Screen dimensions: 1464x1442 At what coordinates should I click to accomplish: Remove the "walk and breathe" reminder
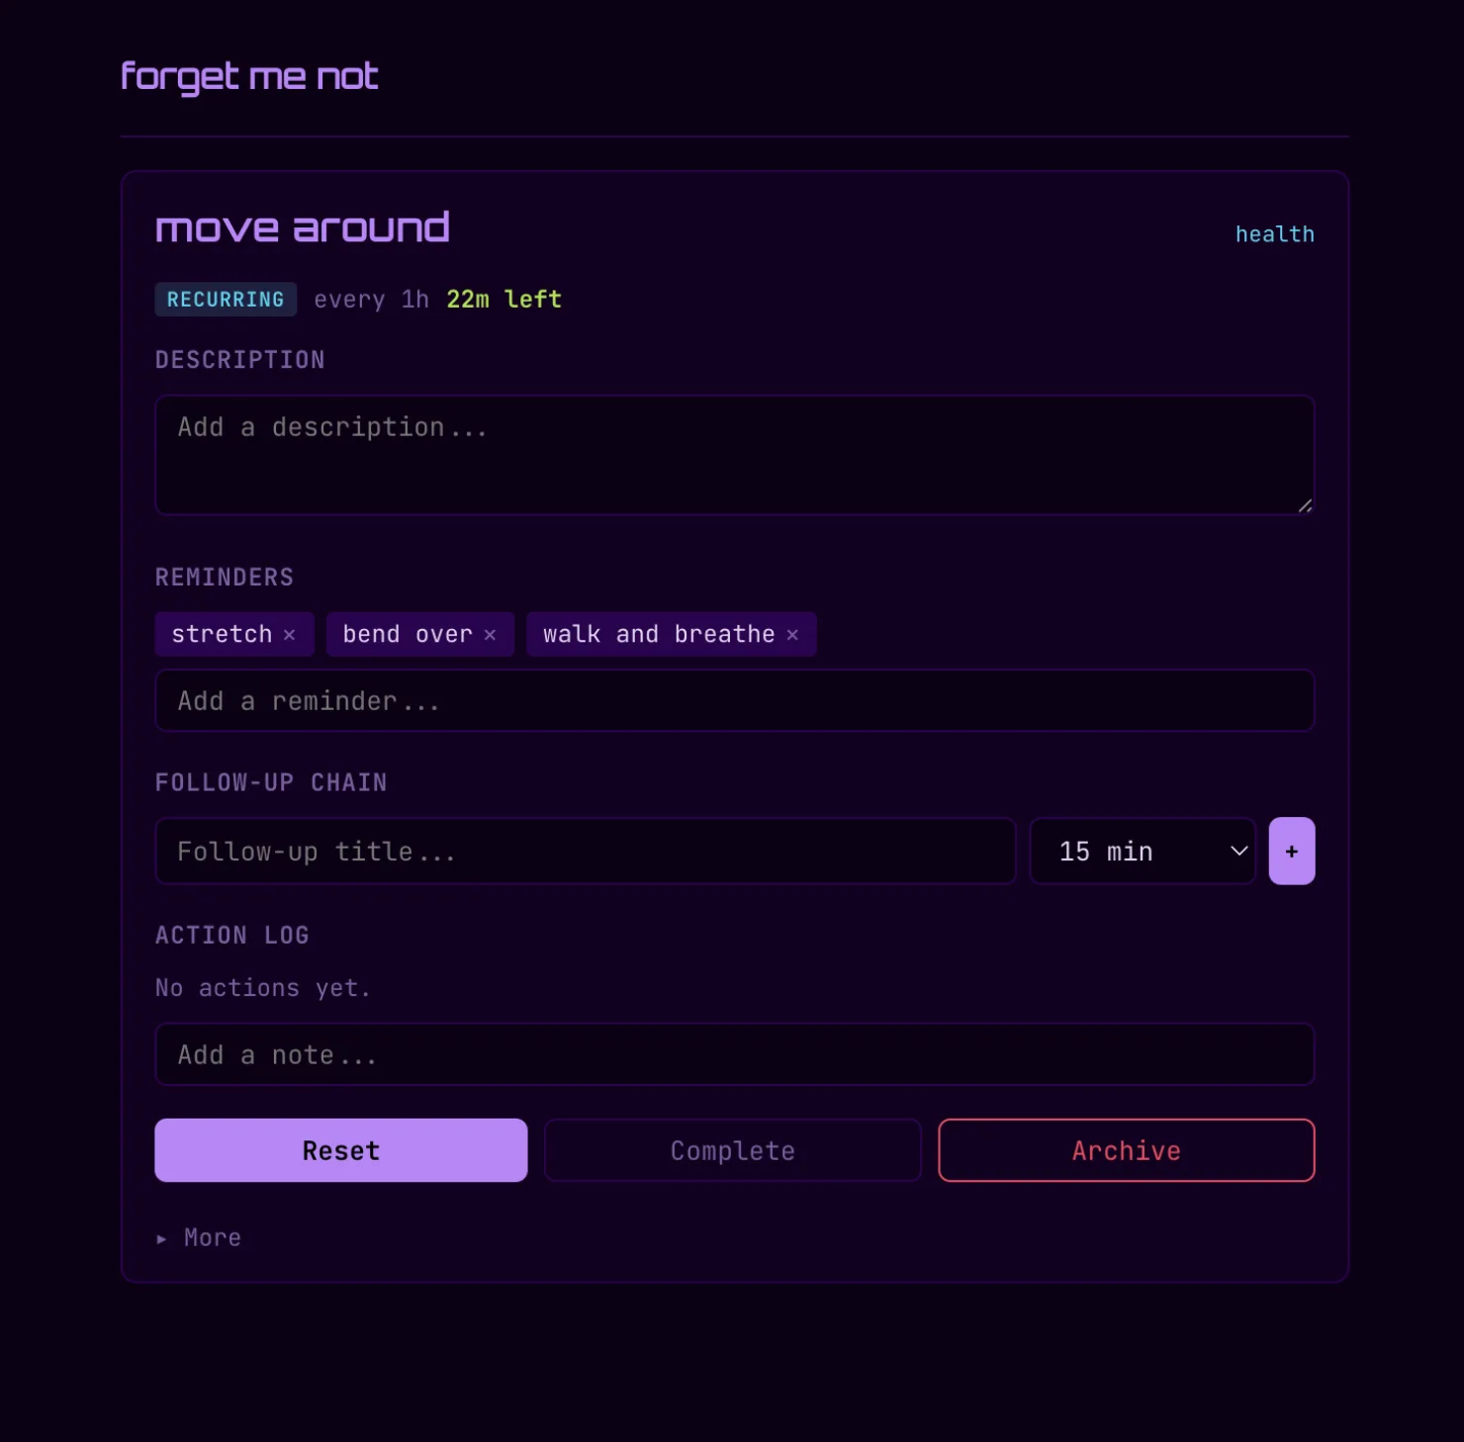coord(792,634)
